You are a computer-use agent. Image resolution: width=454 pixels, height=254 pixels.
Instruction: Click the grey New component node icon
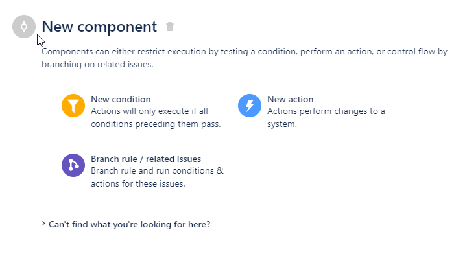point(24,27)
